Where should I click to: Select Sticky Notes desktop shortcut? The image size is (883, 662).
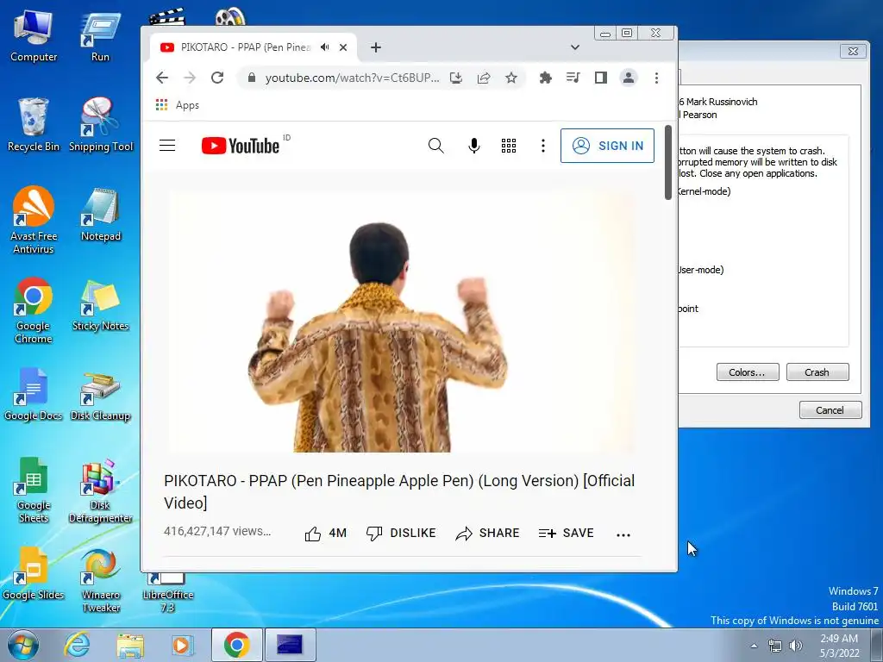click(100, 305)
